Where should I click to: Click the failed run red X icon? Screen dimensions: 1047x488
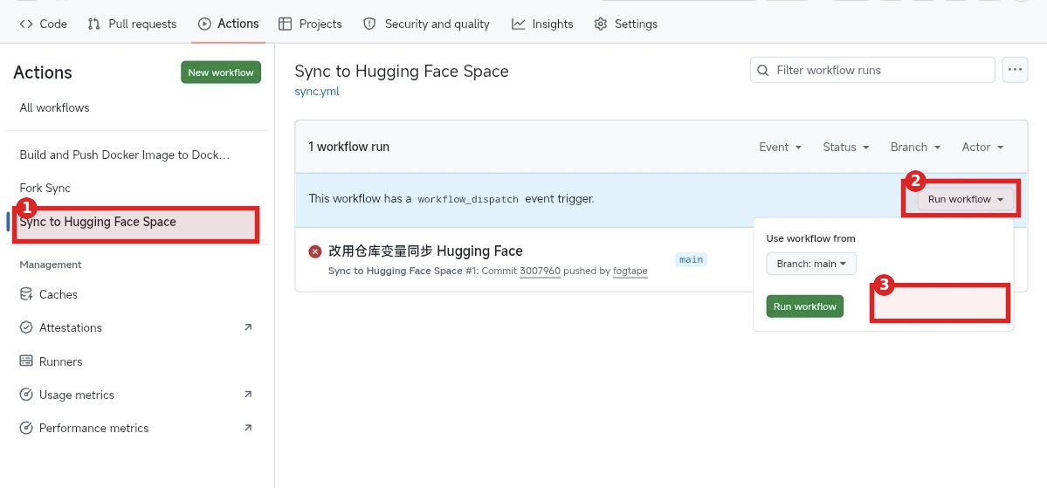[x=315, y=251]
